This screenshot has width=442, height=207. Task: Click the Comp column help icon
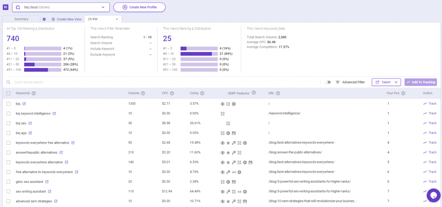click(202, 93)
